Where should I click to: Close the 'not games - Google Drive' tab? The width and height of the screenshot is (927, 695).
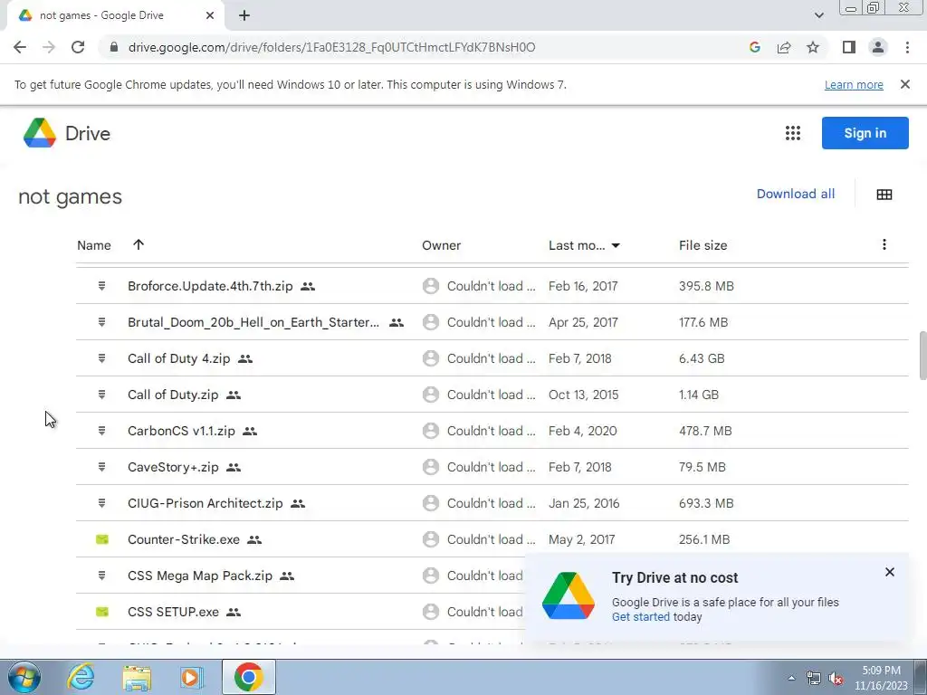[x=210, y=15]
